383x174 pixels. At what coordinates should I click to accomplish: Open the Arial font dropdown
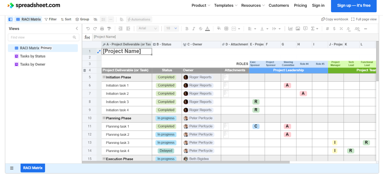148,28
